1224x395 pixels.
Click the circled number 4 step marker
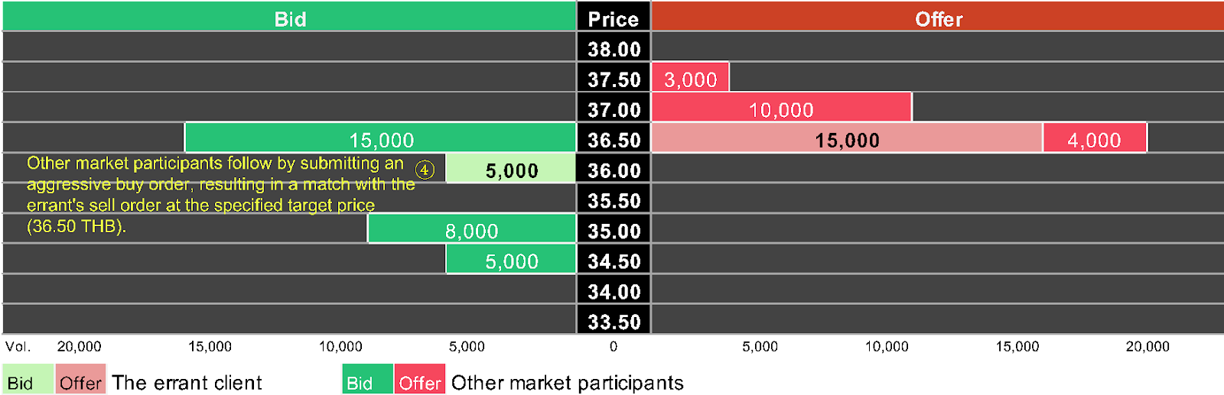425,170
